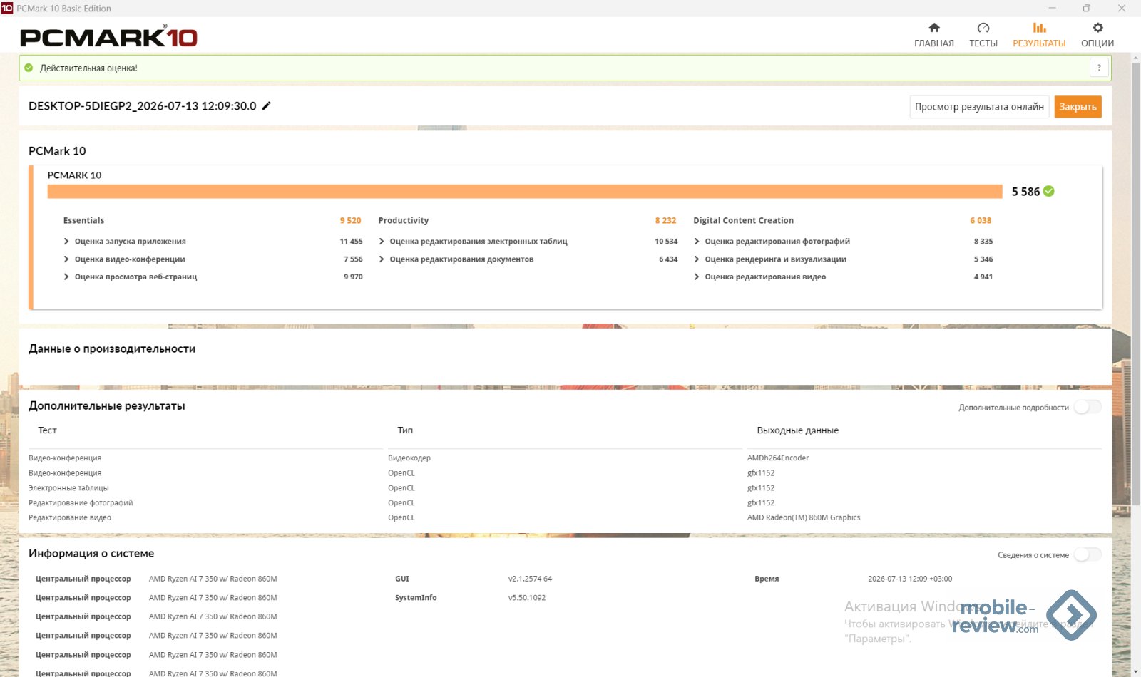Click the Редактирование фотографий test row

pos(81,503)
